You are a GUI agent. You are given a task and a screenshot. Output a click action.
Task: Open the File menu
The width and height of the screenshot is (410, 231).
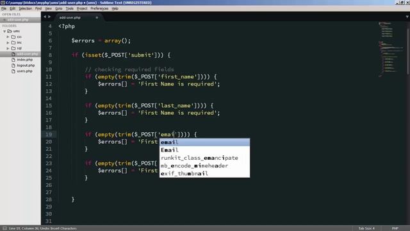[4, 8]
